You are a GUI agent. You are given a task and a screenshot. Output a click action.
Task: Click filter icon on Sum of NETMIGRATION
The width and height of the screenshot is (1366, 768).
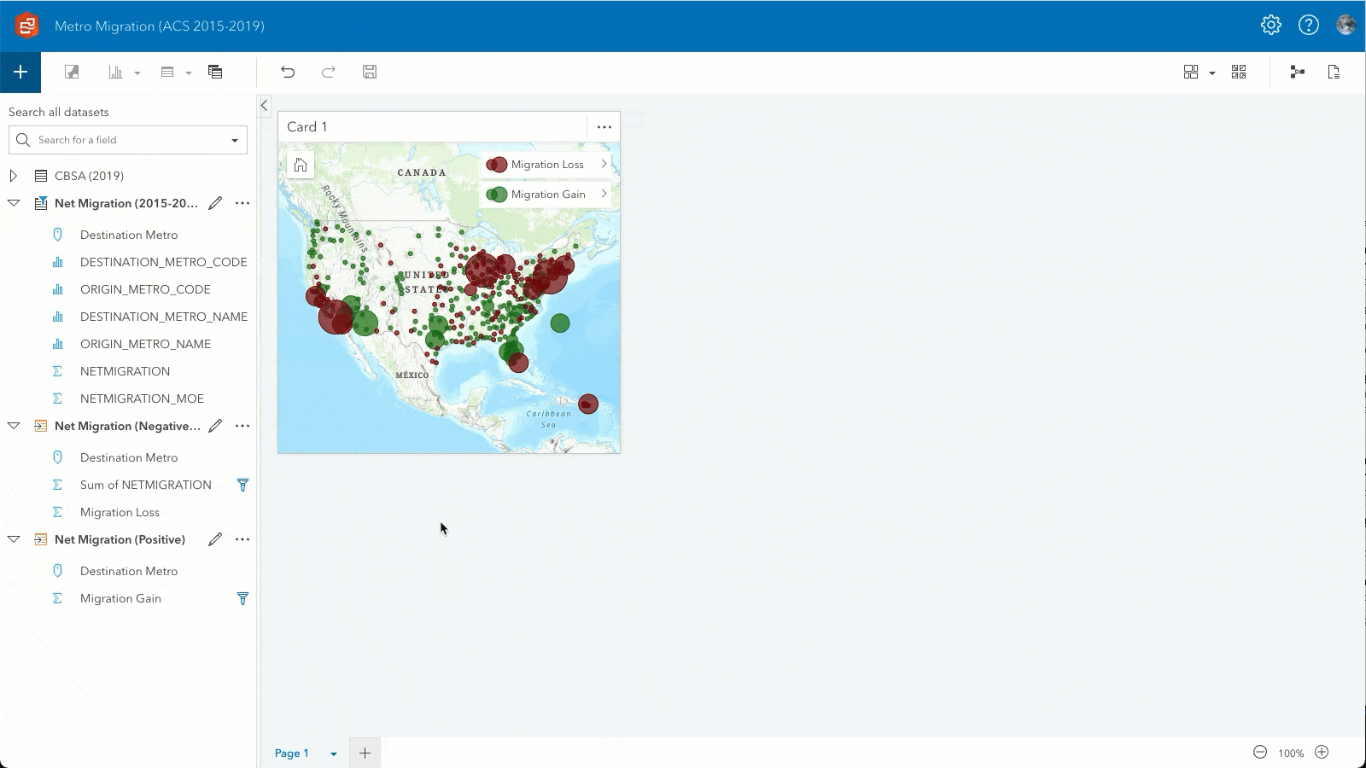point(242,485)
